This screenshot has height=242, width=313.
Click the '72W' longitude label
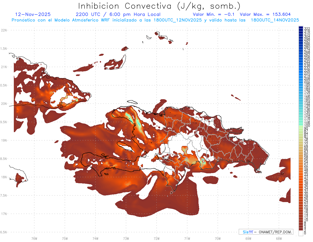(x=156, y=238)
